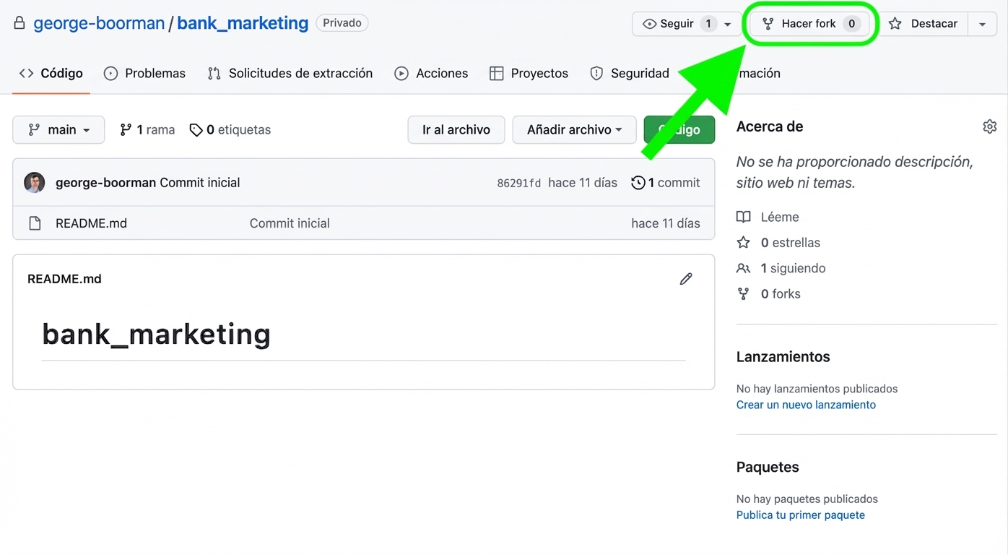Click Crear un nuevo lanzamiento link
This screenshot has width=1008, height=555.
click(x=806, y=405)
